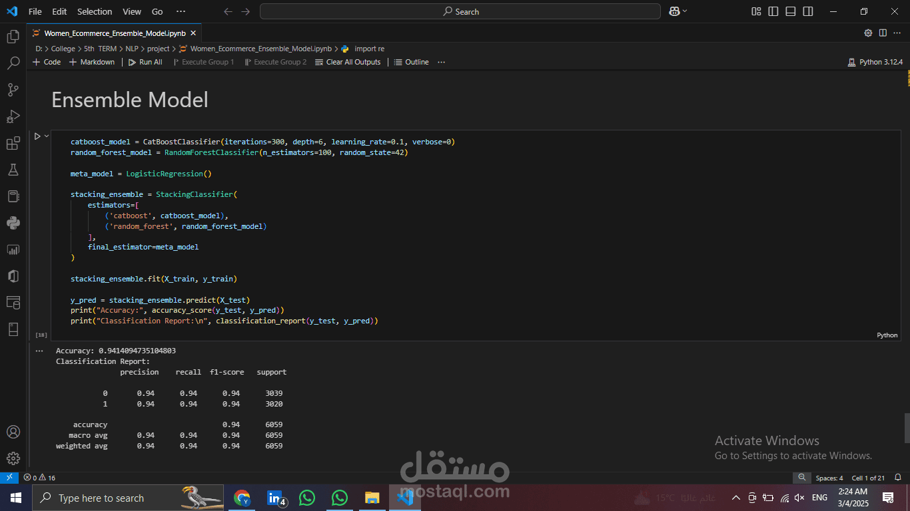Select the Python 3.12.4 kernel picker
This screenshot has height=511, width=910.
(875, 62)
